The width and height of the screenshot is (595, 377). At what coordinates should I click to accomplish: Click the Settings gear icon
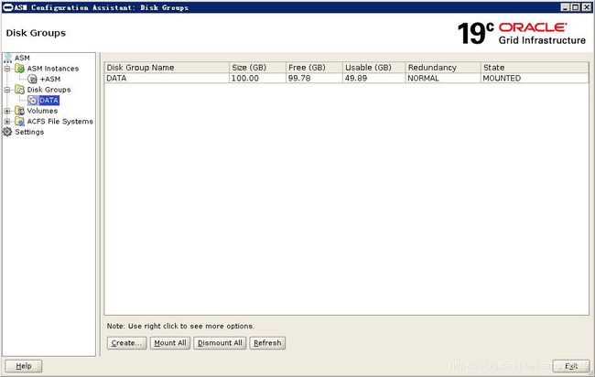pyautogui.click(x=7, y=132)
